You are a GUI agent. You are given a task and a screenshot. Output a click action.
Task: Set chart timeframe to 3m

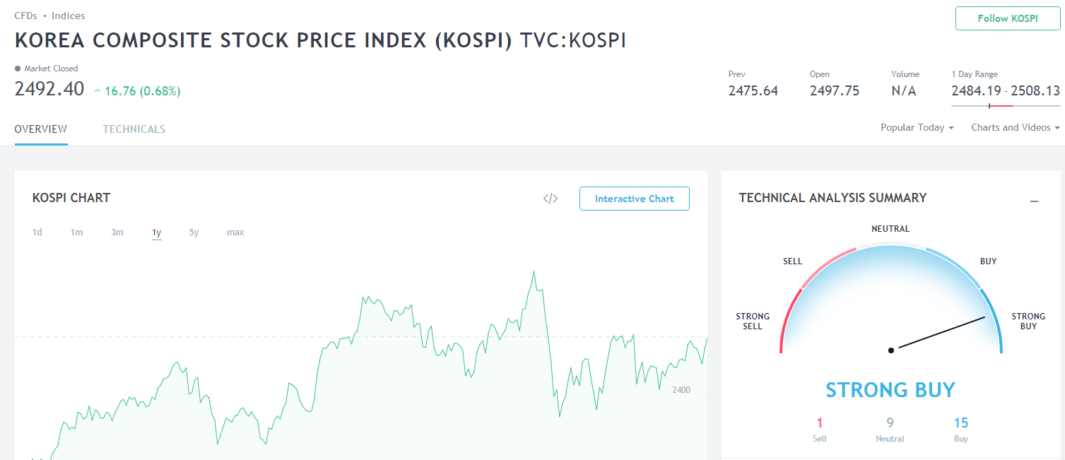pyautogui.click(x=117, y=232)
